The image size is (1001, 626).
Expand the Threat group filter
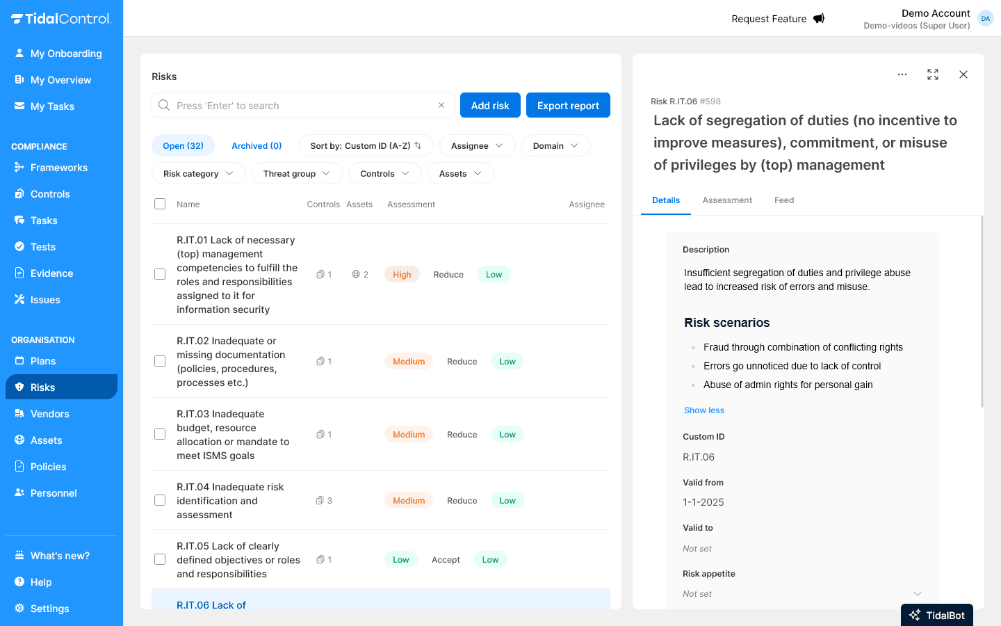pos(297,173)
